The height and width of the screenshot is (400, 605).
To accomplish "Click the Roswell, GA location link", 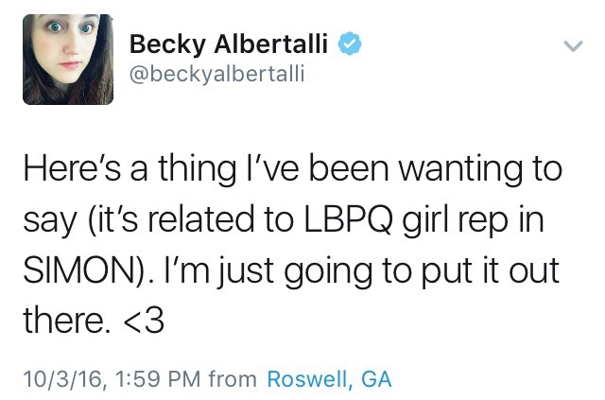I will 329,379.
